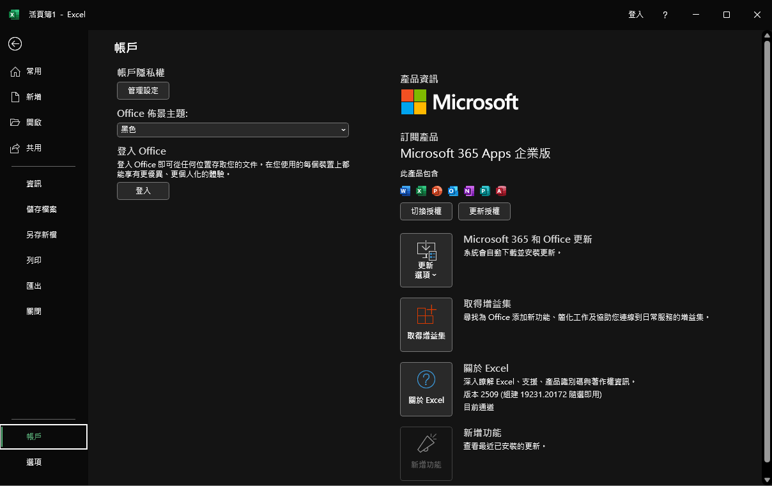Go to the 資訊 info tab
Image resolution: width=772 pixels, height=486 pixels.
(34, 184)
